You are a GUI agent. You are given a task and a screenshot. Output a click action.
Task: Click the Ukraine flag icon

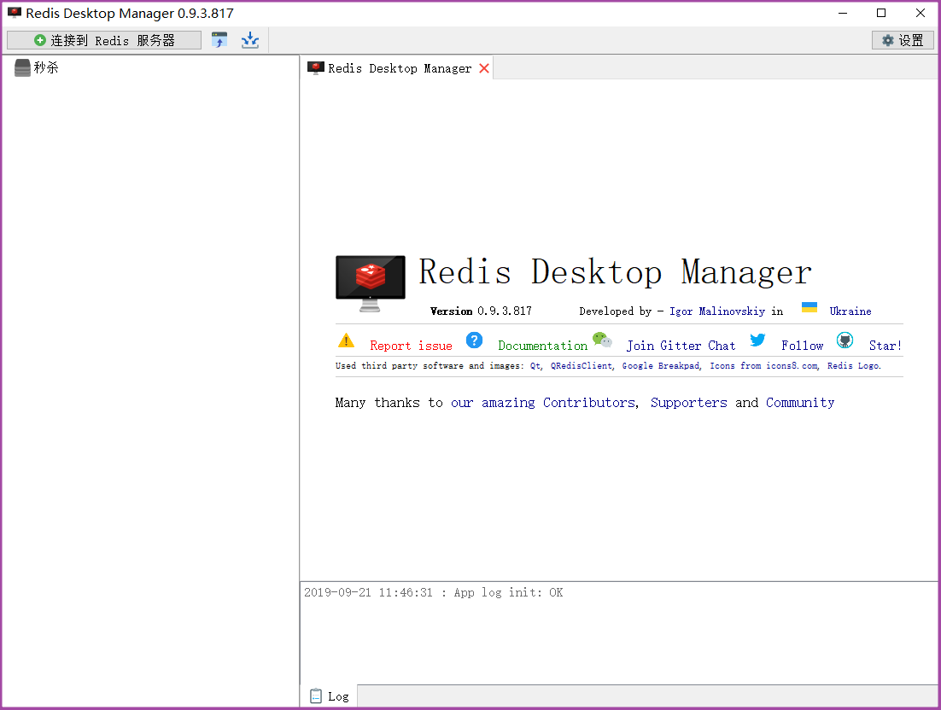[x=809, y=307]
